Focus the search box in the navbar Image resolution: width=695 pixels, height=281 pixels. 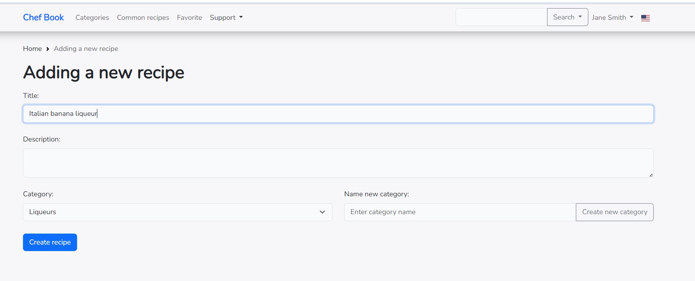[501, 17]
